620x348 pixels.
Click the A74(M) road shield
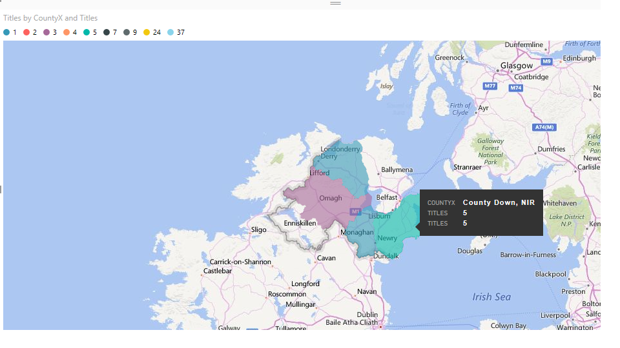544,127
